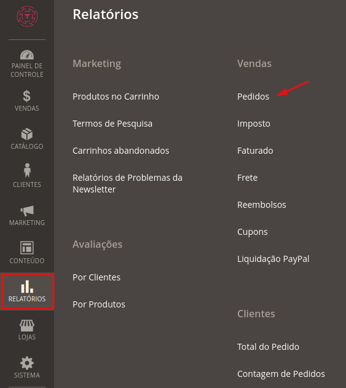Select the Relatórios bar chart icon
Screen dimensions: 346x388
[27, 287]
